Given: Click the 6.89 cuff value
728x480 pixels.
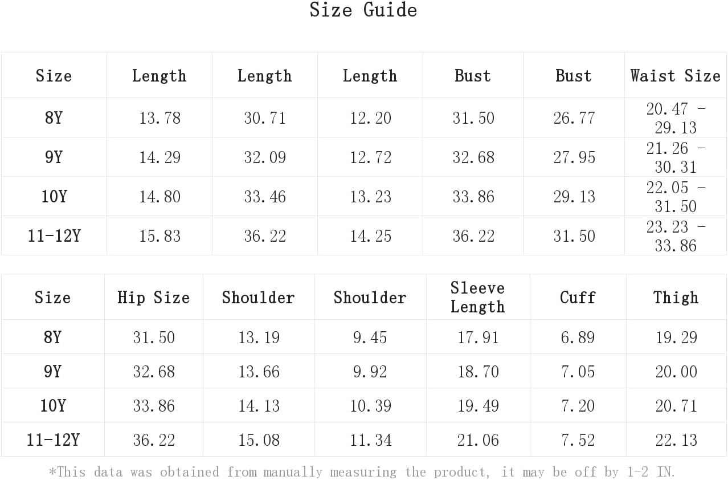Looking at the screenshot, I should pos(578,337).
